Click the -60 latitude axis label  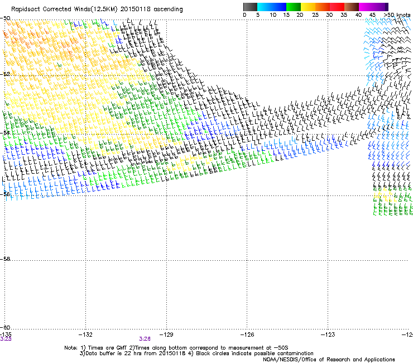point(5,327)
